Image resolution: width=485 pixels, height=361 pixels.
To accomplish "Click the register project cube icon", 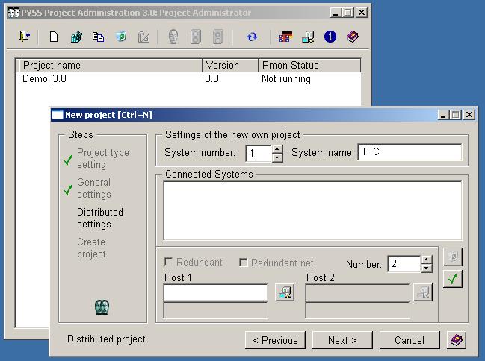I will [76, 37].
